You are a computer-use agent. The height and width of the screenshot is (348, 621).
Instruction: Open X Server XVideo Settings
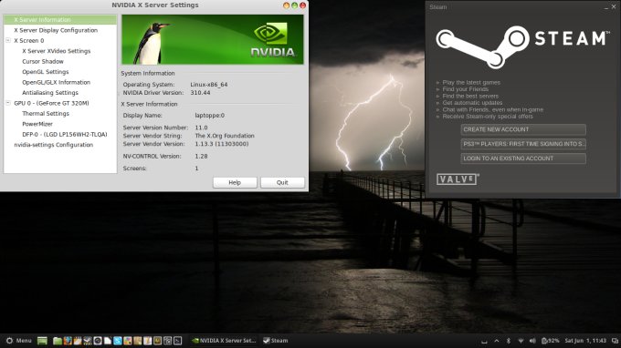click(57, 51)
